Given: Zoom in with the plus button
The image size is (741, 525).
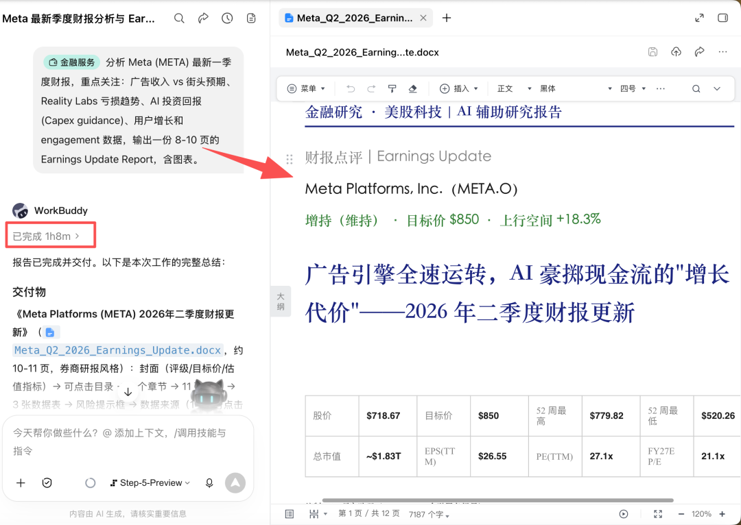Looking at the screenshot, I should [x=722, y=514].
